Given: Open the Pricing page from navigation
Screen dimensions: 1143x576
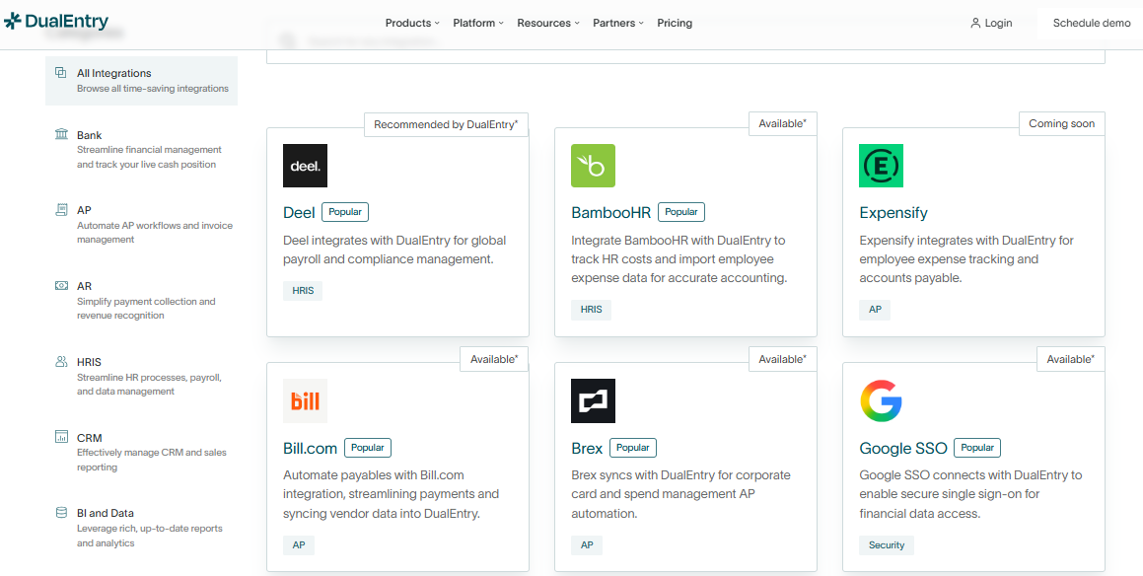Looking at the screenshot, I should pyautogui.click(x=675, y=23).
